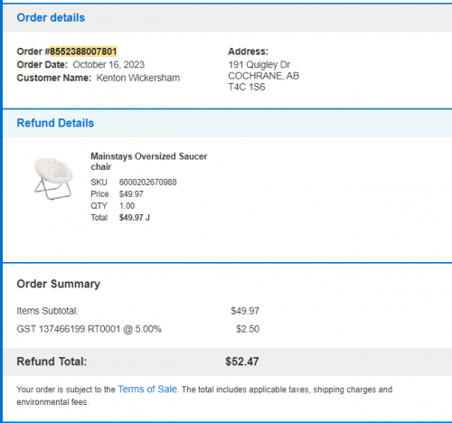The width and height of the screenshot is (452, 423).
Task: Click the item price $49.97 in refund details
Action: pos(131,194)
